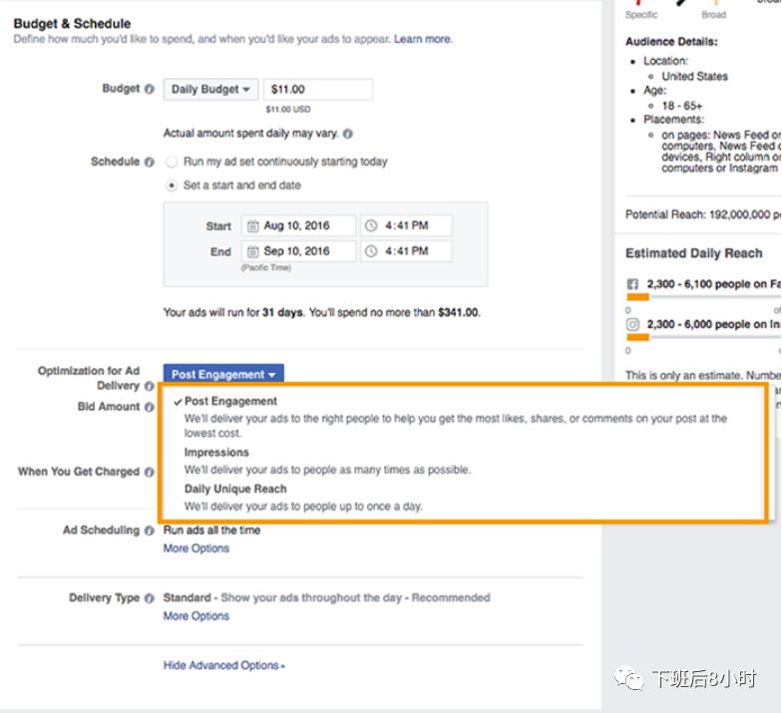
Task: Select 'Set a start and end date' option
Action: (172, 185)
